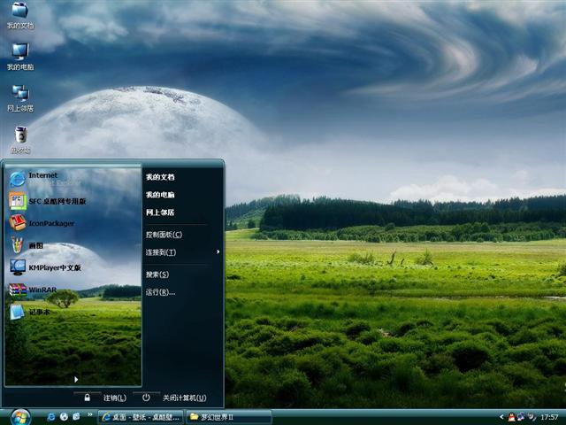This screenshot has height=425, width=566.
Task: Click the second system tray icon
Action: pos(521,417)
